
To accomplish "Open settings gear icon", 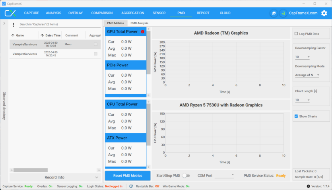I will click(x=324, y=13).
